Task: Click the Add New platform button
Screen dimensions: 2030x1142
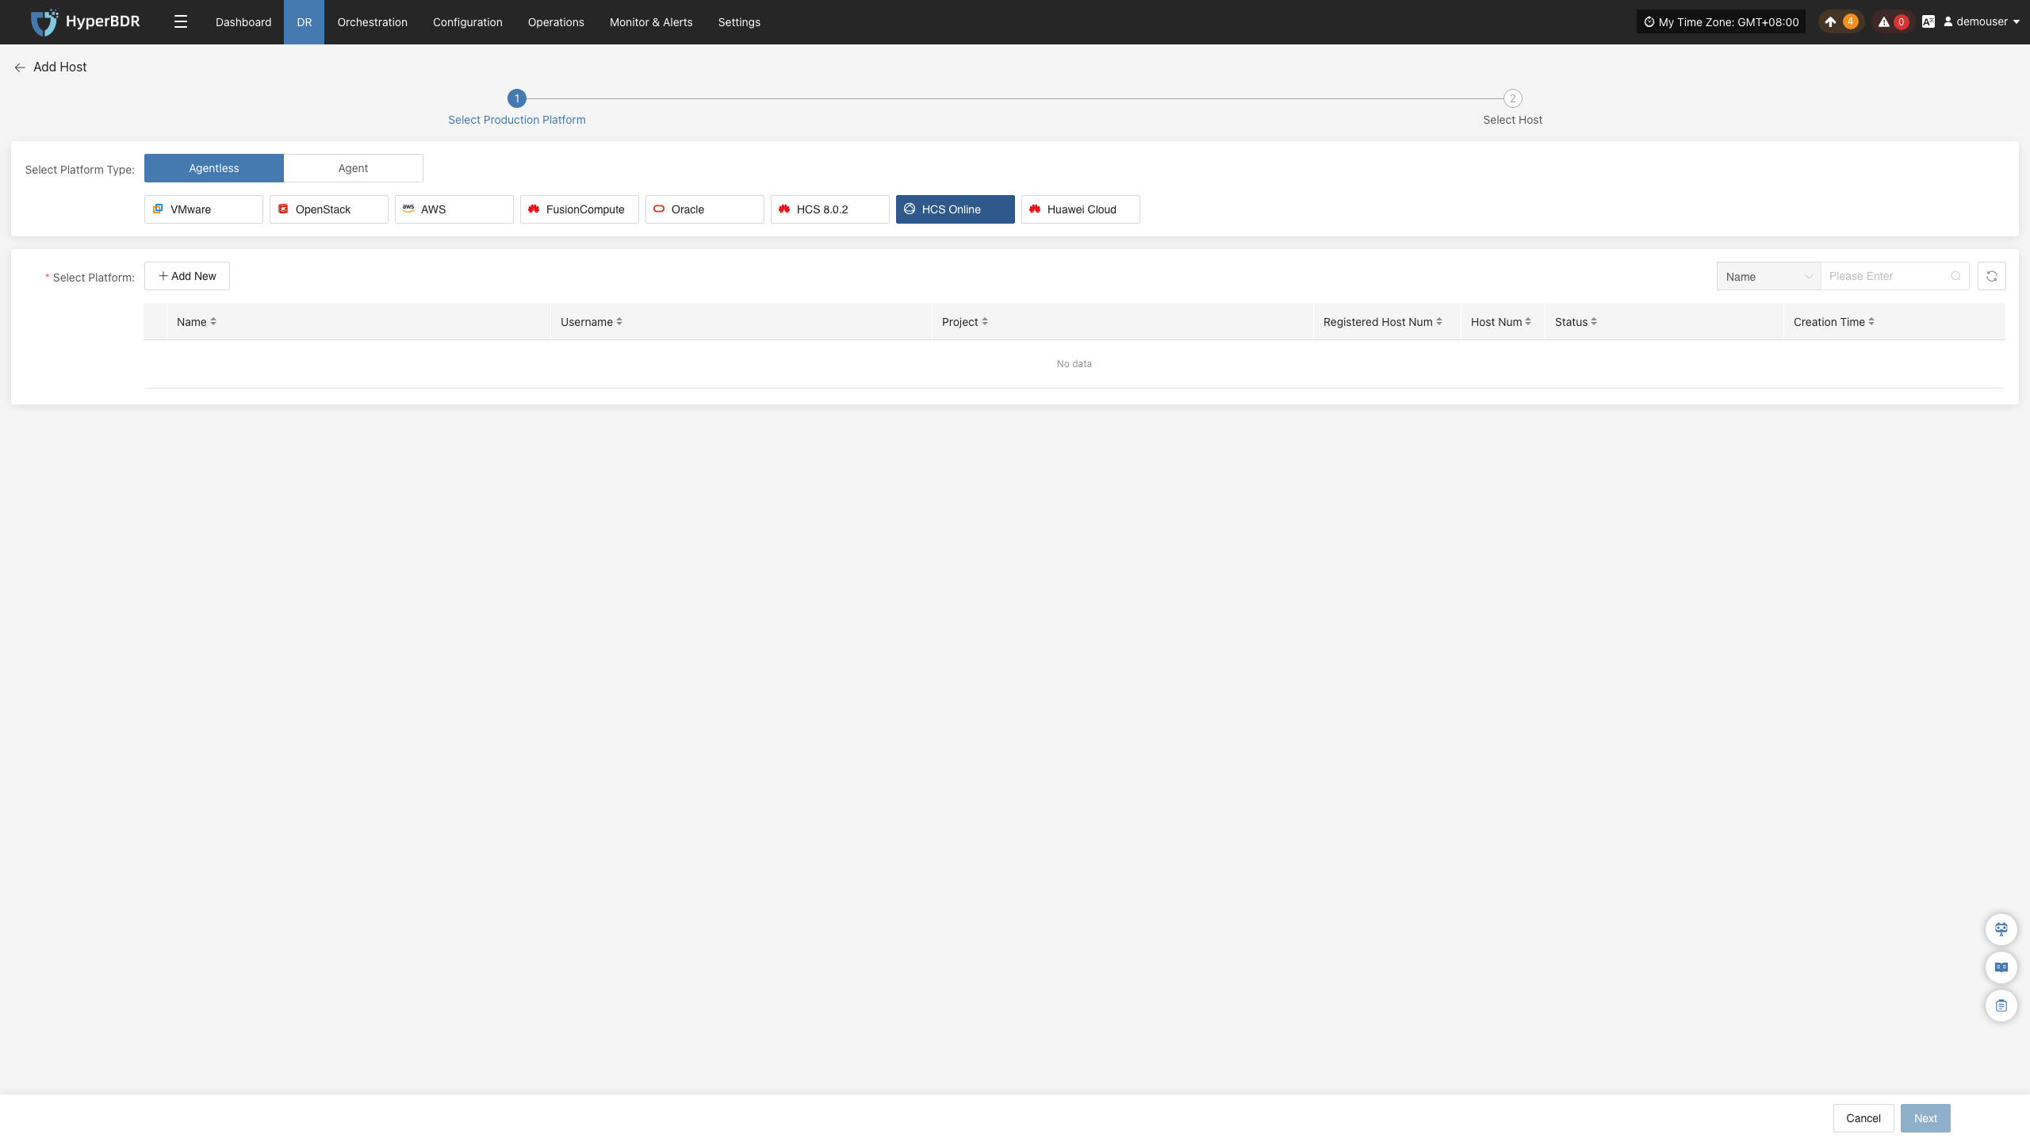Action: click(x=187, y=276)
